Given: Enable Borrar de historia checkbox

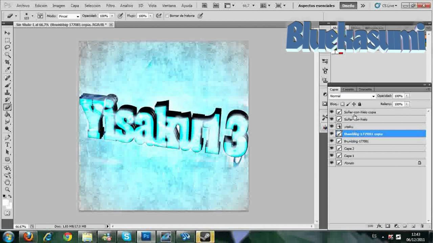Looking at the screenshot, I should click(x=167, y=16).
